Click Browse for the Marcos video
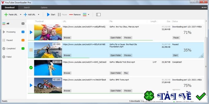 67,38
